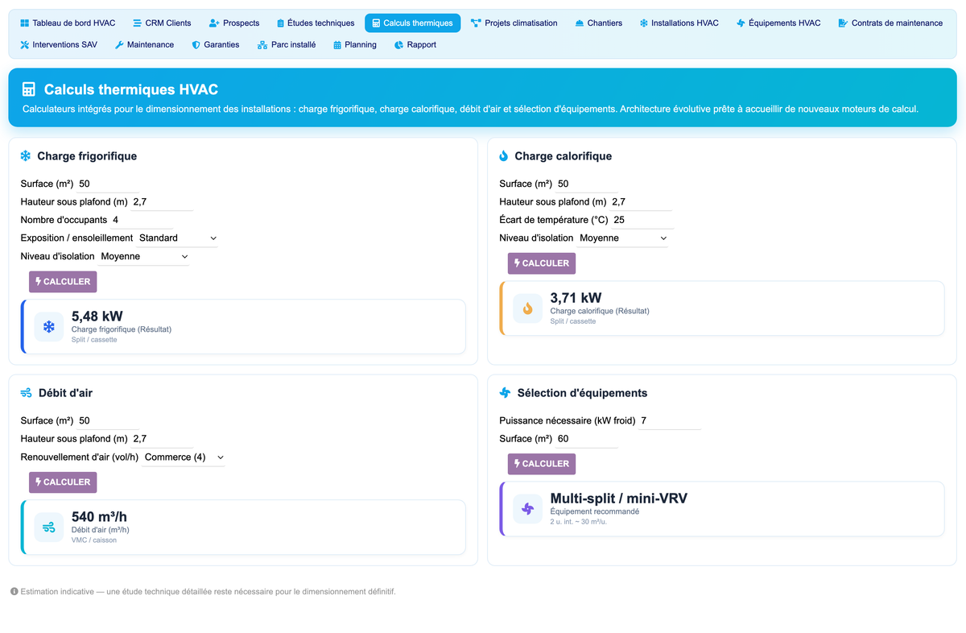Click the Multi-split / mini-VRV recommendation text
This screenshot has width=966, height=633.
point(619,499)
